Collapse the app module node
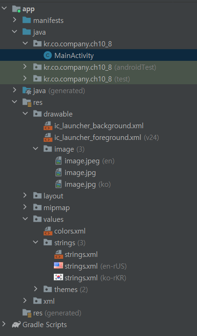Screen dimensions: 197x336 (4, 8)
